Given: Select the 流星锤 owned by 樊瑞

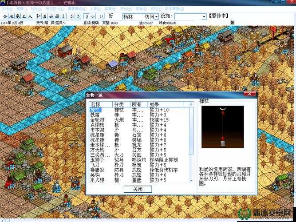Looking at the screenshot, I should [x=139, y=140].
